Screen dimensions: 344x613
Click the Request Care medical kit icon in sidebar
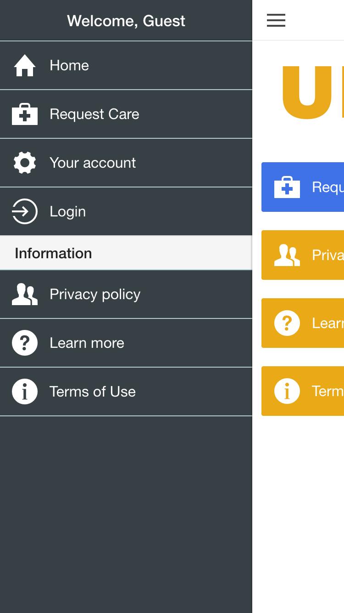[25, 114]
